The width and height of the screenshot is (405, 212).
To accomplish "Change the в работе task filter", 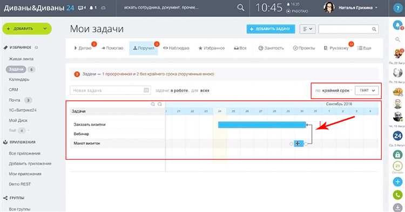I will 179,91.
